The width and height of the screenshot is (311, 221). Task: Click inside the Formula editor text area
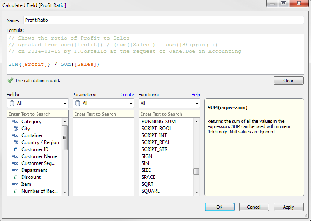155,54
